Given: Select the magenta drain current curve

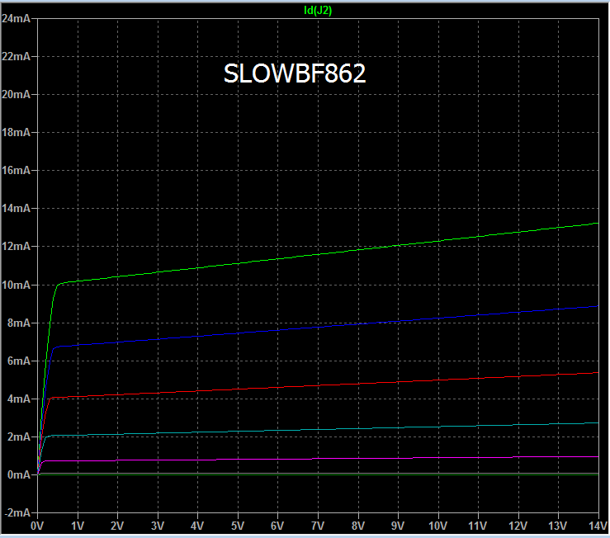Looking at the screenshot, I should [x=318, y=459].
